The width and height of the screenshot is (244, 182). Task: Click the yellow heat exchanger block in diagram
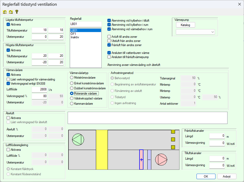pos(102,149)
